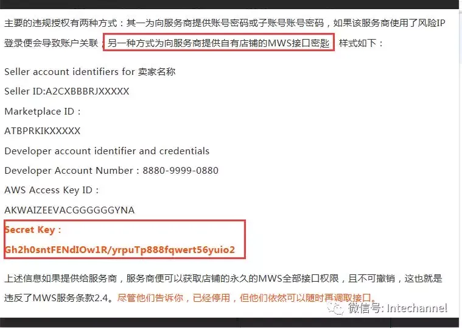
Task: Click the orange warning text 尽管他们告诉你
Action: tap(150, 298)
